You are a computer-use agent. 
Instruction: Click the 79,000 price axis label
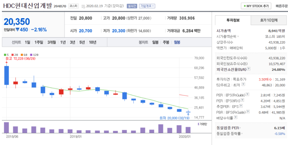pyautogui.click(x=199, y=58)
